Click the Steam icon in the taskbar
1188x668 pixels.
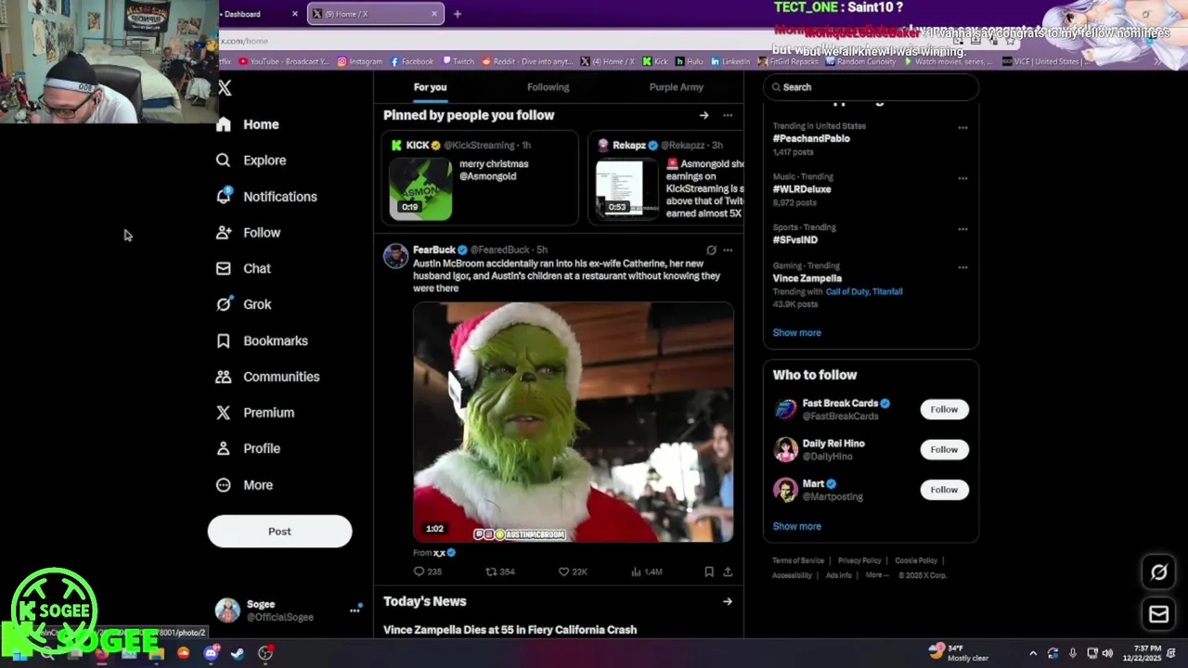tap(238, 653)
